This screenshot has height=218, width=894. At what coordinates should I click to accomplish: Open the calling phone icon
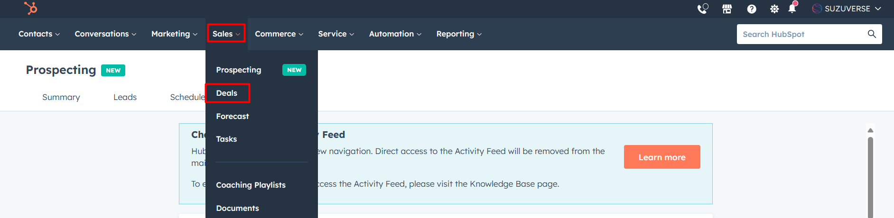click(702, 9)
